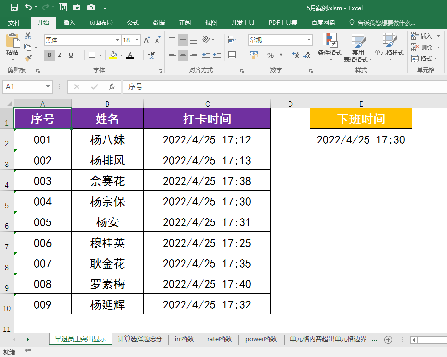Switch to the 插入 Insert ribbon tab
This screenshot has height=357, width=447.
[x=69, y=23]
